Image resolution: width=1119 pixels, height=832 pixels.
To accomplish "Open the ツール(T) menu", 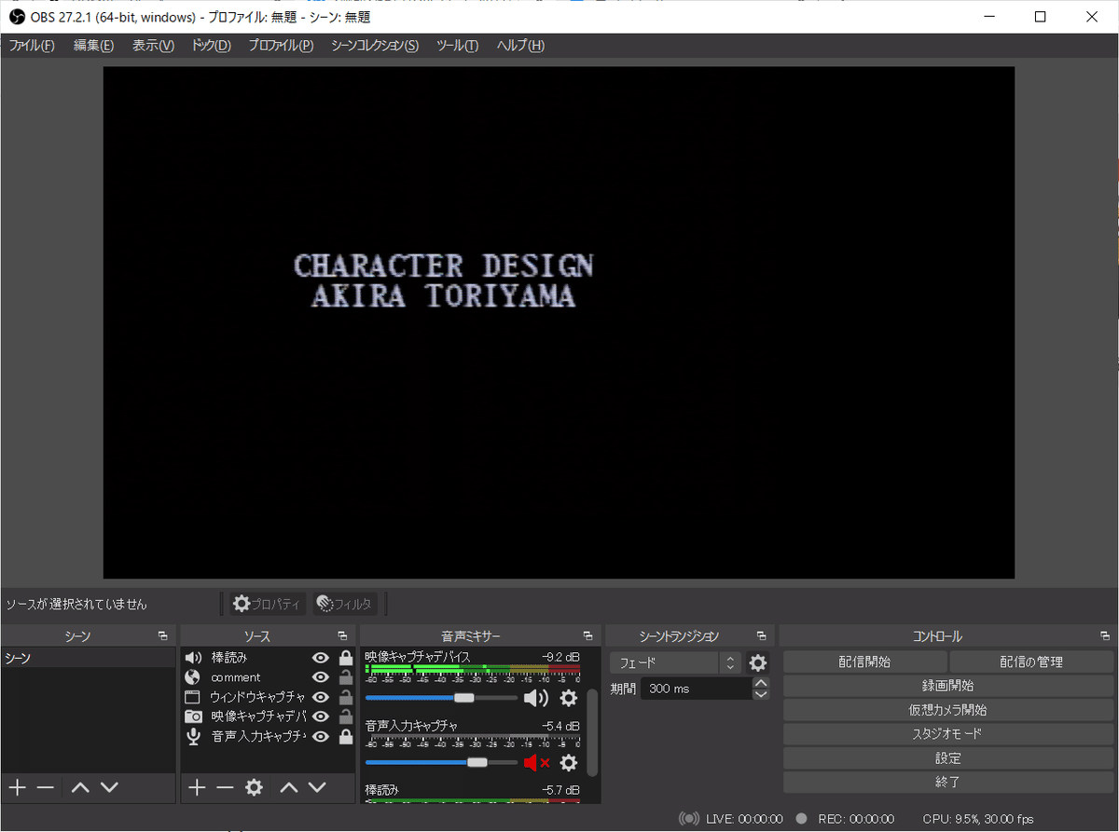I will point(457,46).
